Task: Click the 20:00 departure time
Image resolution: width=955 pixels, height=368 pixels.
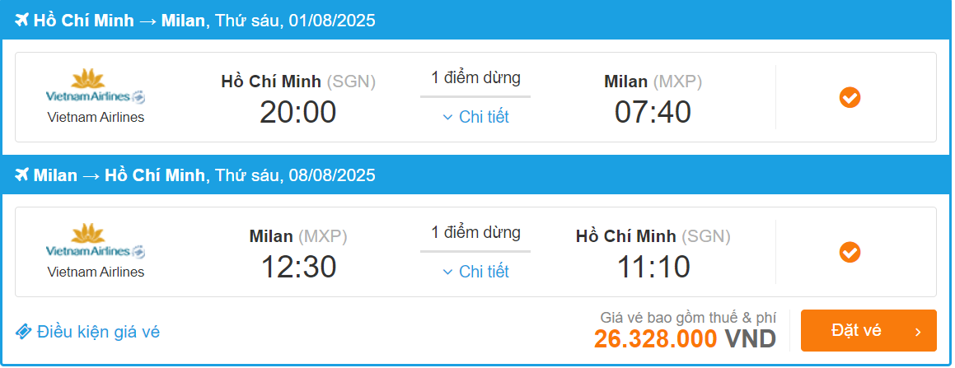Action: (297, 112)
